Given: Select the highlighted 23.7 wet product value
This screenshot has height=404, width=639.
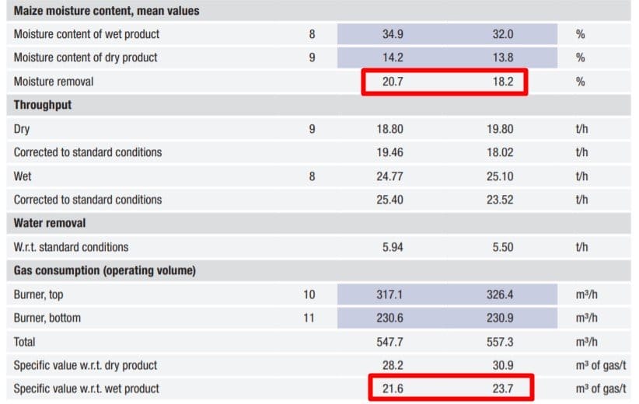Looking at the screenshot, I should point(503,388).
